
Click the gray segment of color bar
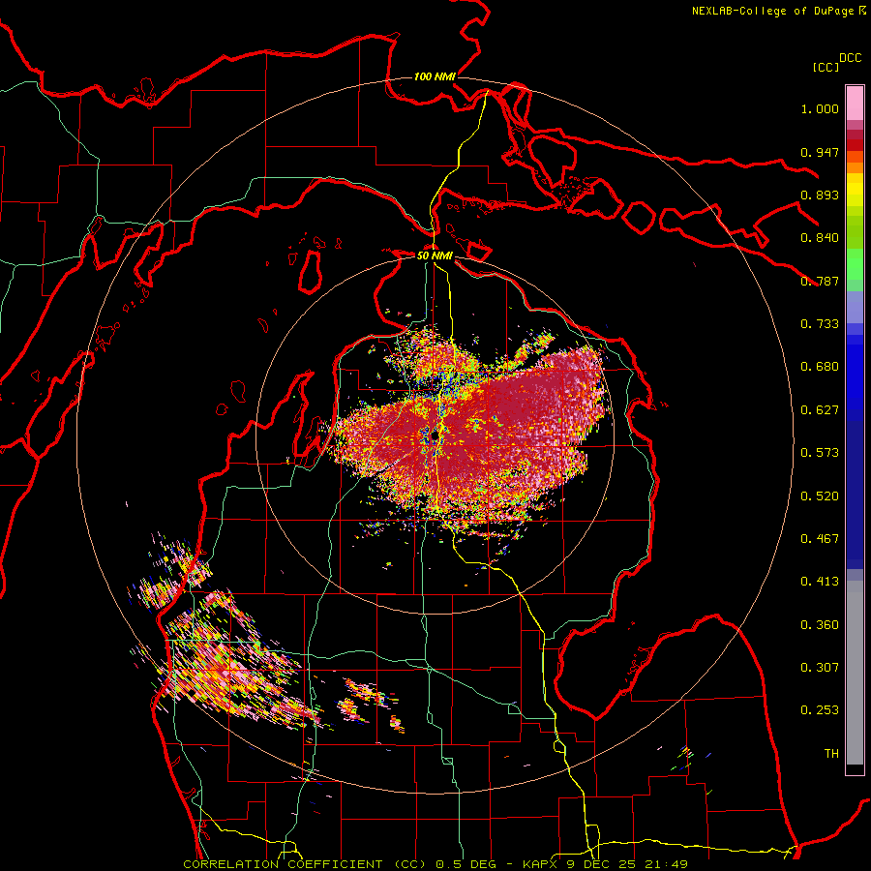tap(855, 673)
